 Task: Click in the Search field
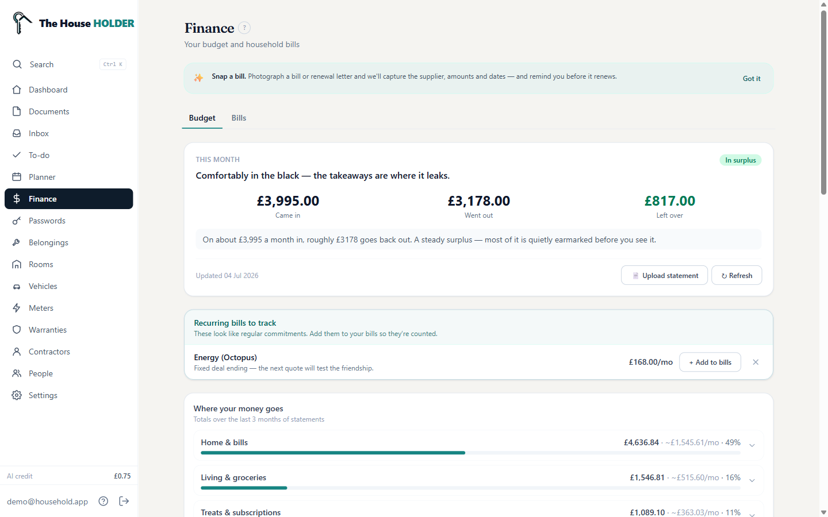click(69, 64)
